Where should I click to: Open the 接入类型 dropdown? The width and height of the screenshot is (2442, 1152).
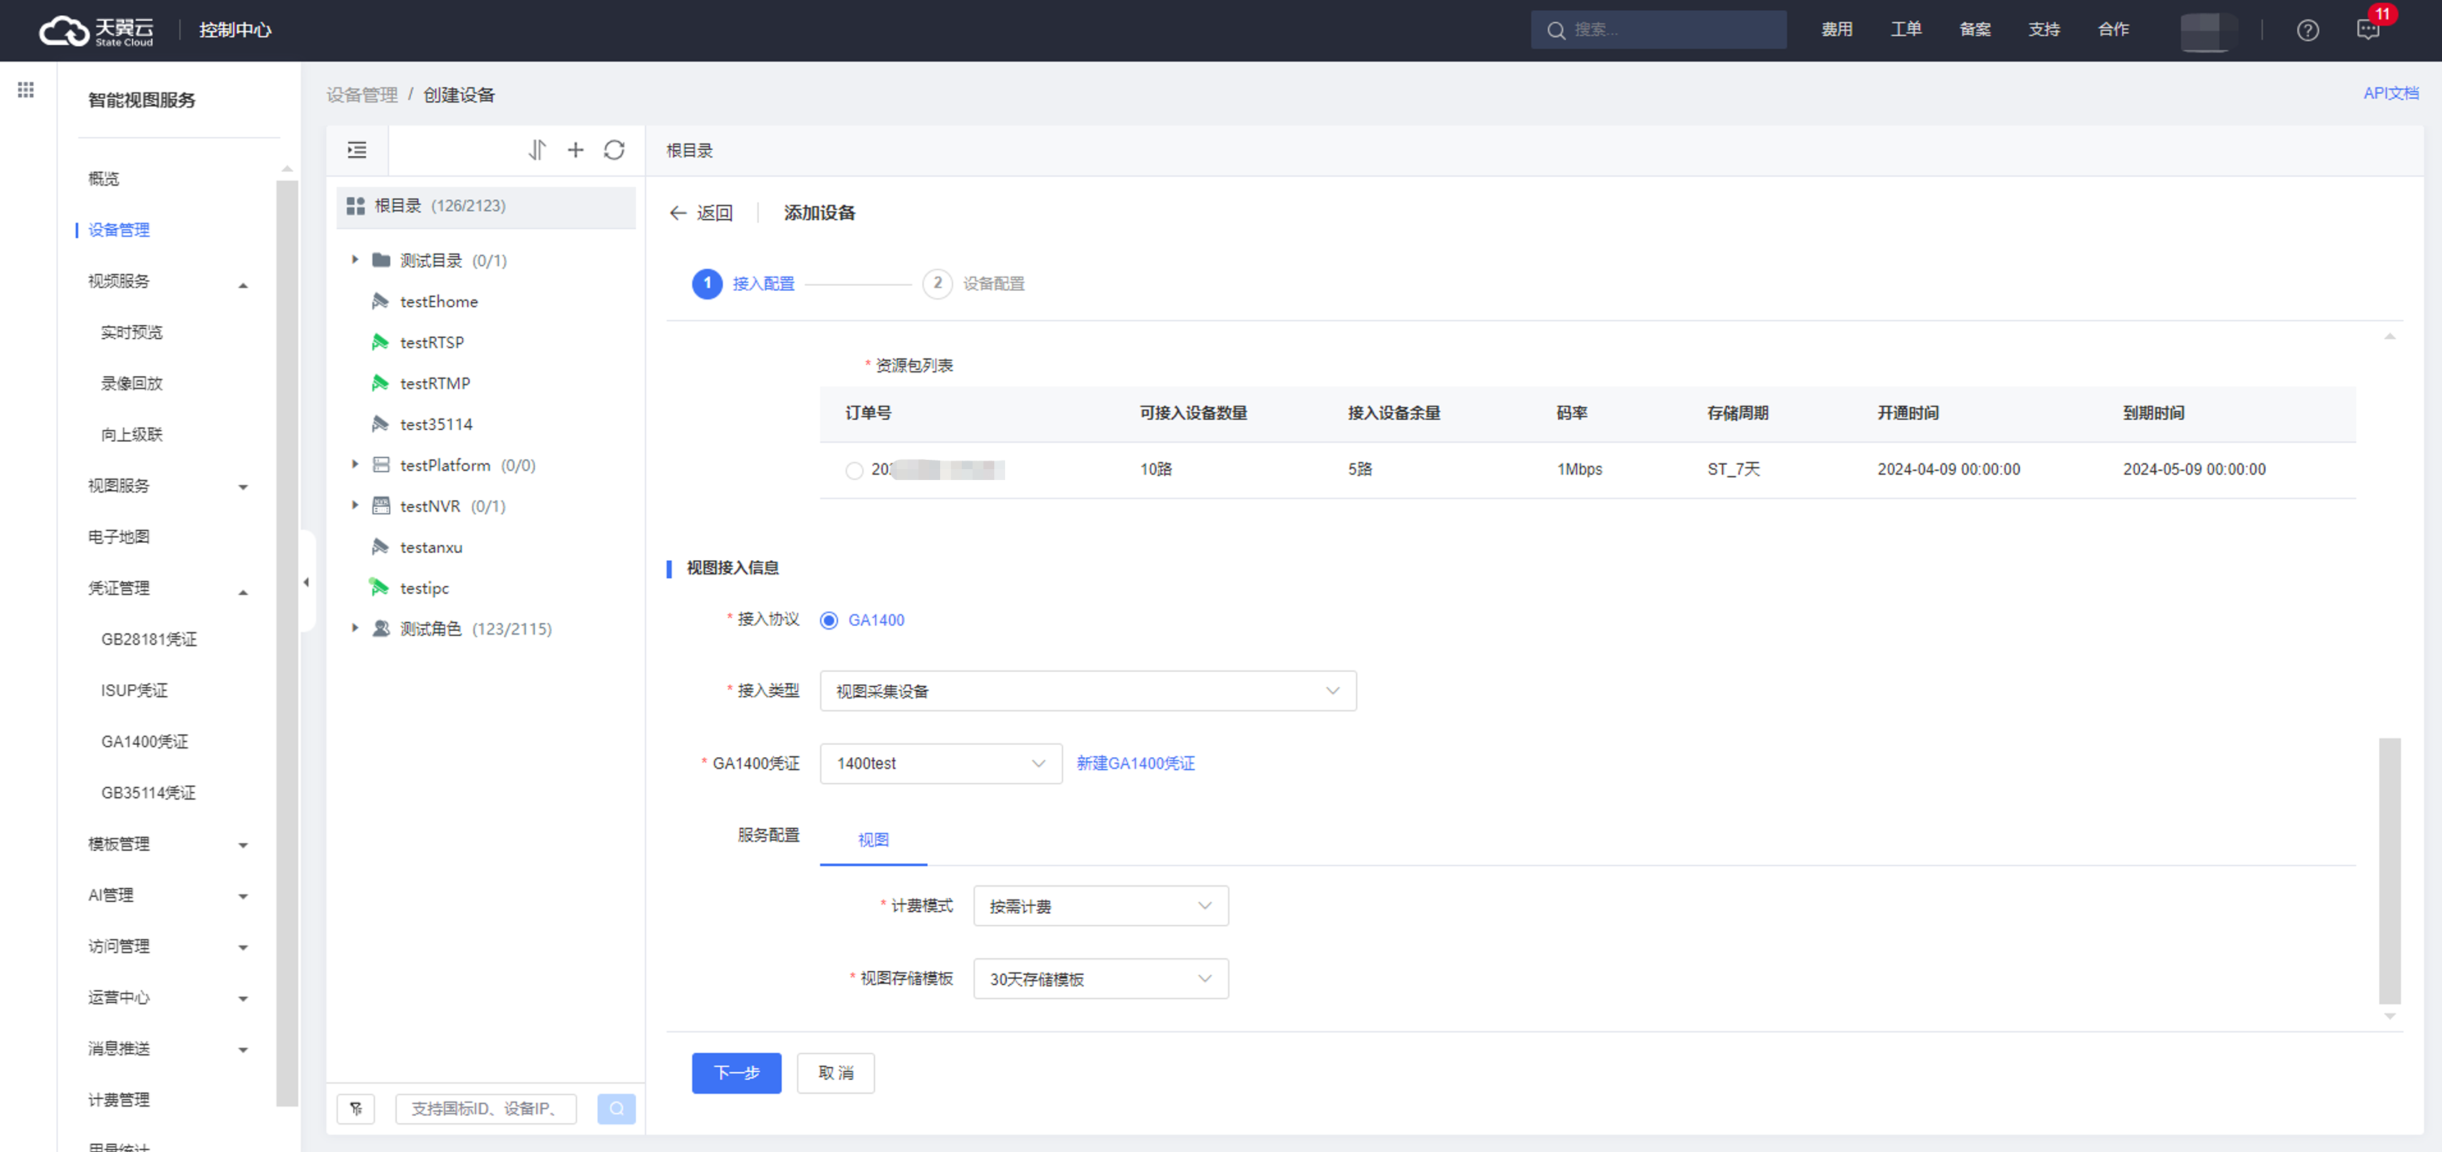click(x=1088, y=691)
